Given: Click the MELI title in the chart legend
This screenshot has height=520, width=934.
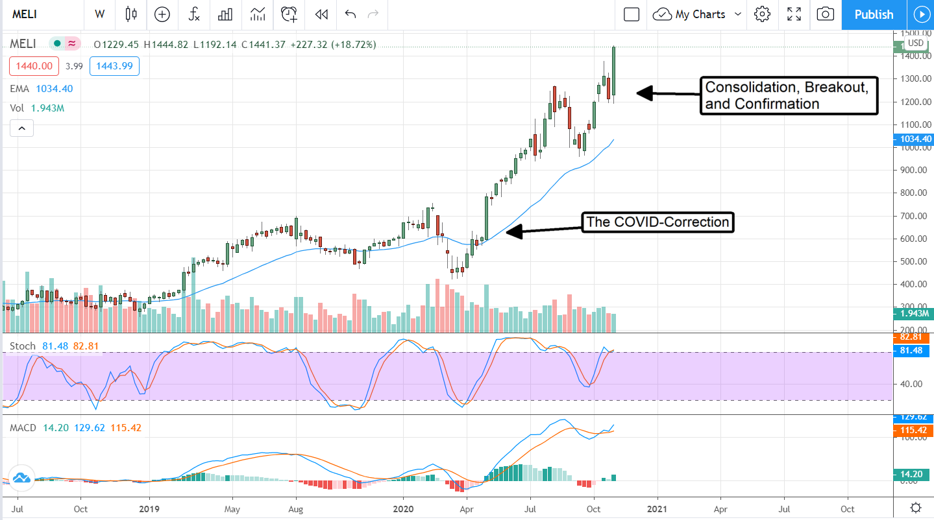Looking at the screenshot, I should pos(23,44).
